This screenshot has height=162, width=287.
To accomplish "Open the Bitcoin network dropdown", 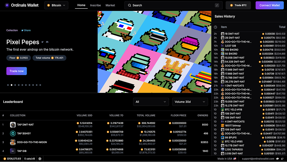I will pos(56,5).
